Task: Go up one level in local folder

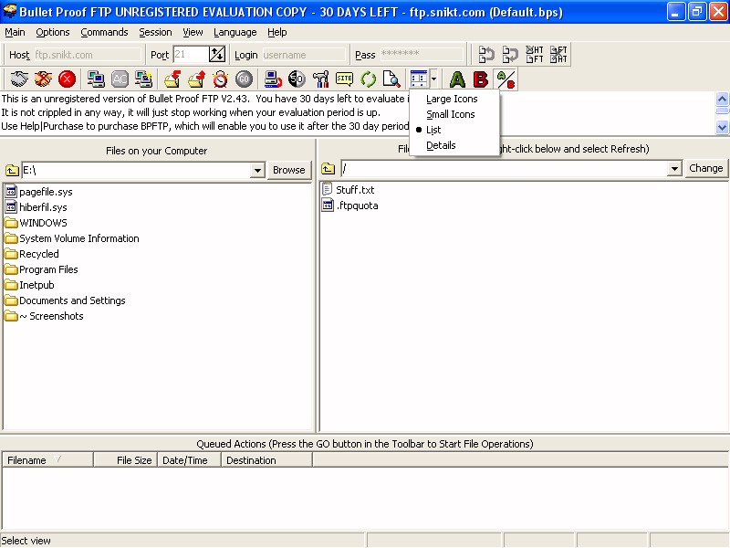Action: tap(12, 170)
